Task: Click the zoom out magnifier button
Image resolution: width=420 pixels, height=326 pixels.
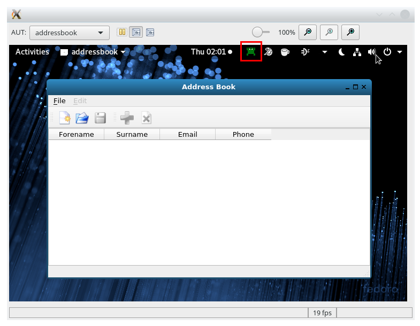Action: (x=308, y=33)
